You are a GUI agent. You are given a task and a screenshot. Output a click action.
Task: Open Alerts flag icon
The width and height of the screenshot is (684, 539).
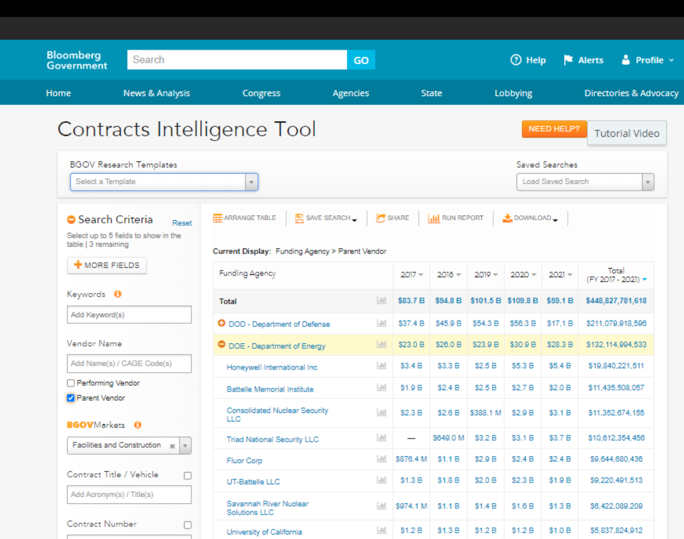[568, 60]
